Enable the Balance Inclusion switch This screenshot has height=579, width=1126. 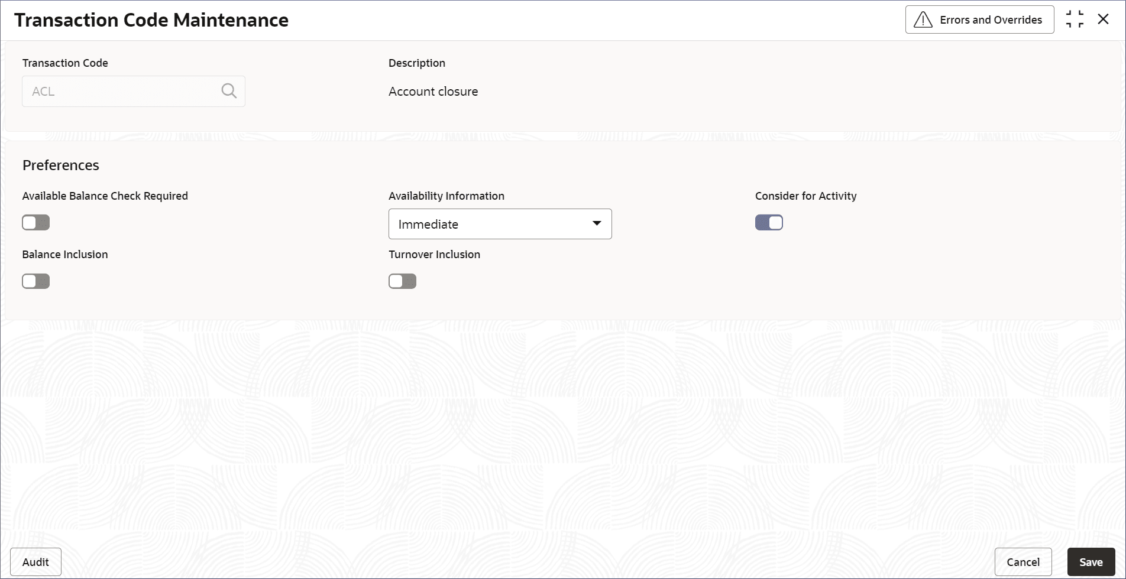click(x=36, y=281)
